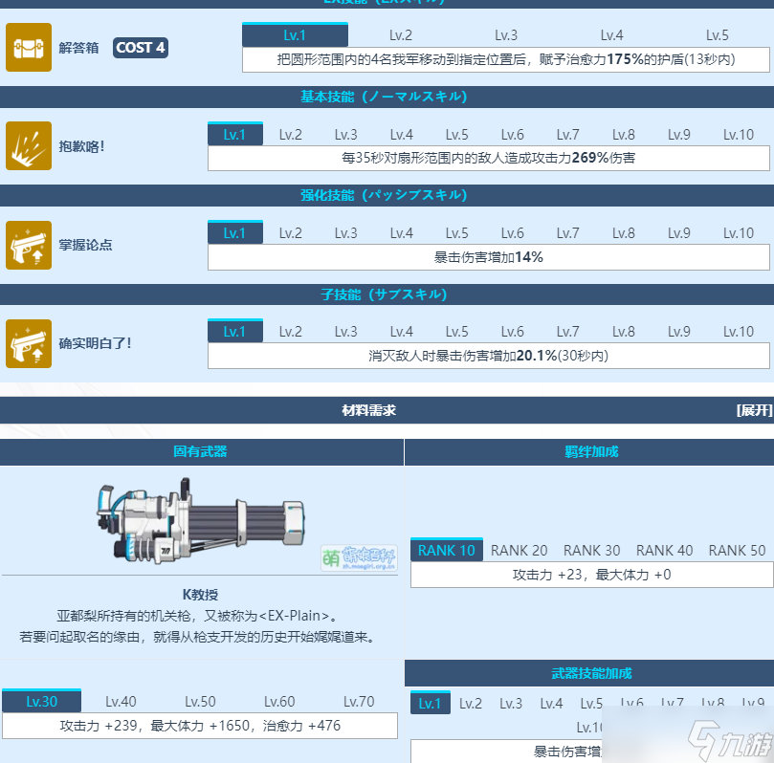Click the 掌握论点 passive skill pistol icon
Screen dimensions: 774x763
coord(29,244)
